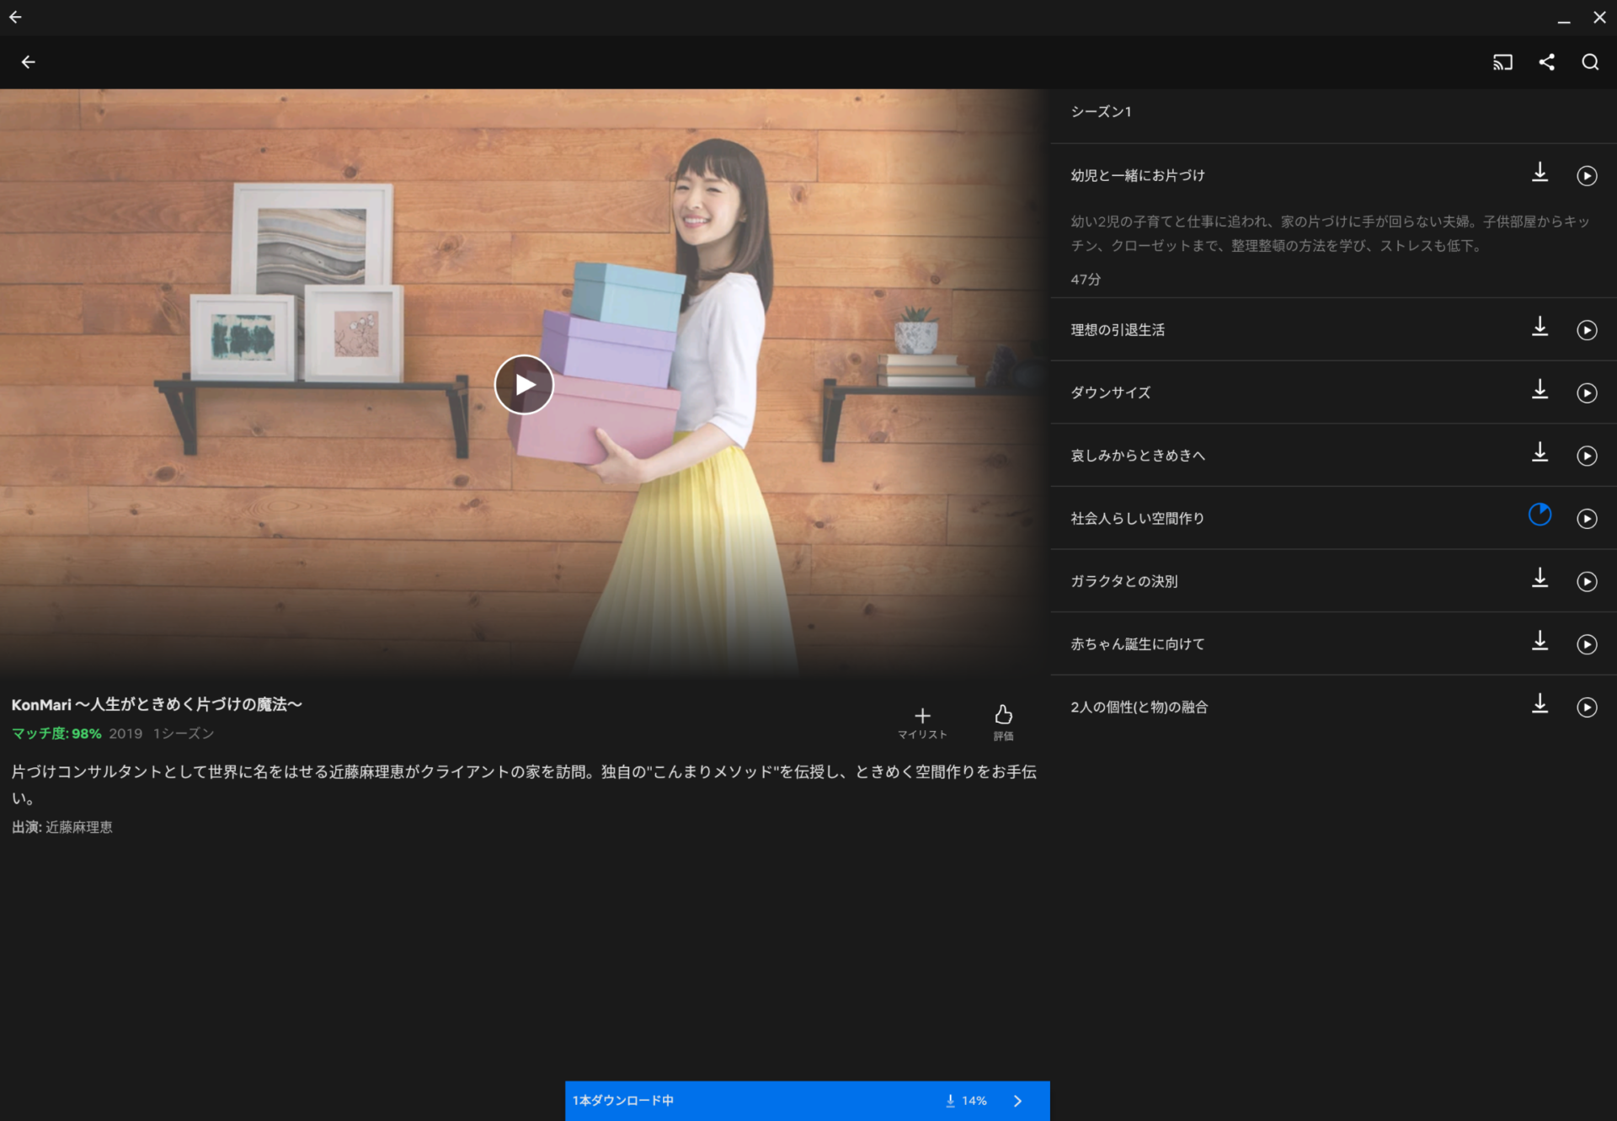The width and height of the screenshot is (1617, 1121).
Task: Open the Search icon
Action: 1590,61
